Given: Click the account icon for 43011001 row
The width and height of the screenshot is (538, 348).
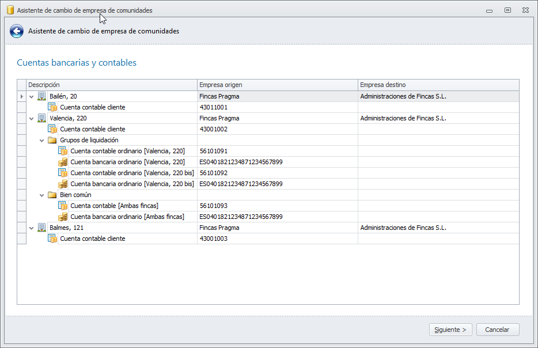Looking at the screenshot, I should click(52, 107).
